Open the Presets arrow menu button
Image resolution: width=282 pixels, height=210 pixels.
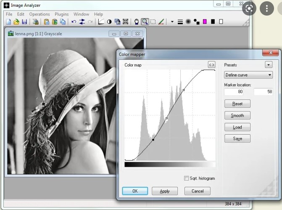click(269, 64)
